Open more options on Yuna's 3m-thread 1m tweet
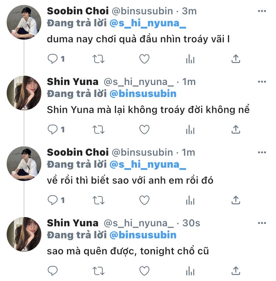The width and height of the screenshot is (276, 281). pos(262,82)
